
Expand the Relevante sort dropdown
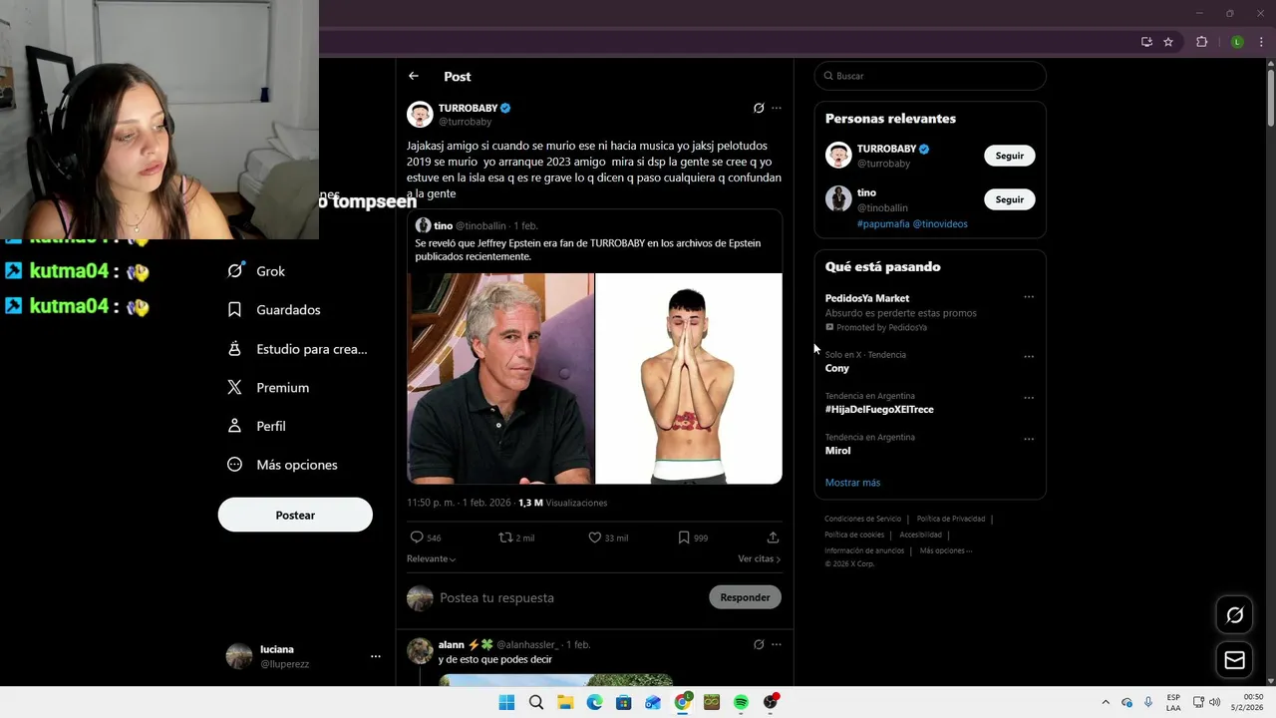pos(431,559)
